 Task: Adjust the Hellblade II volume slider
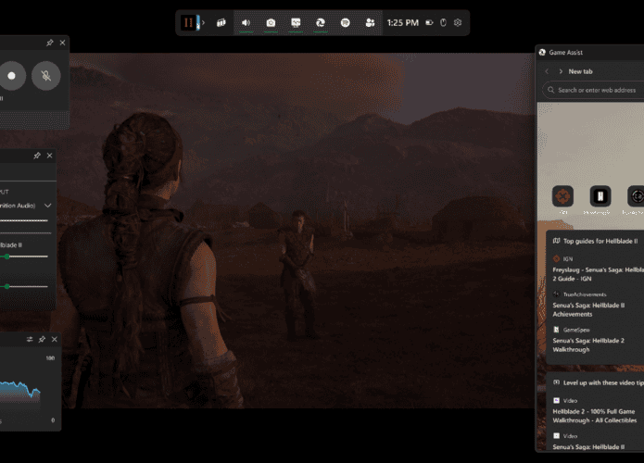point(24,257)
